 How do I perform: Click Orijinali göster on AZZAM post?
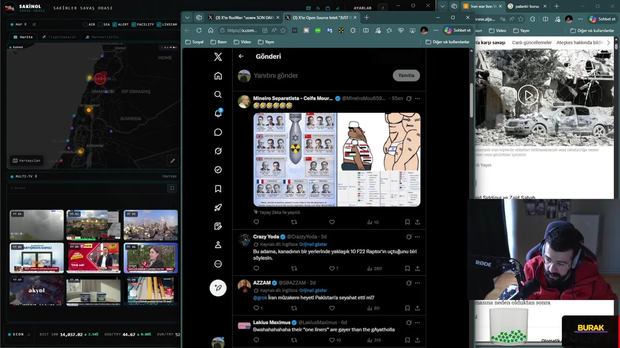313,290
